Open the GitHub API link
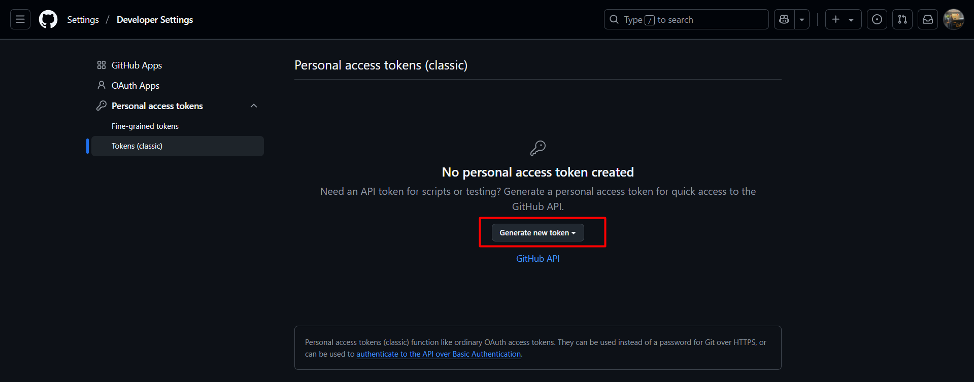The height and width of the screenshot is (382, 974). [538, 258]
